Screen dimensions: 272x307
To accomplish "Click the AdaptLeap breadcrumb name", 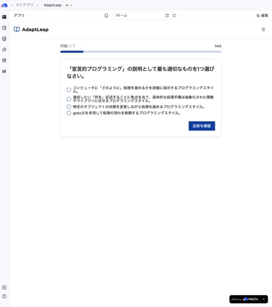I will pyautogui.click(x=52, y=5).
